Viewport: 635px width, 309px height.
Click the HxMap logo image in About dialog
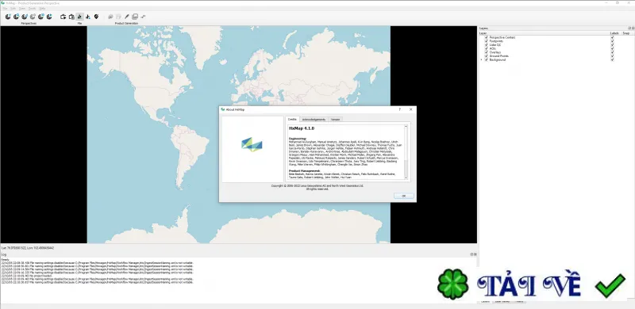[252, 144]
